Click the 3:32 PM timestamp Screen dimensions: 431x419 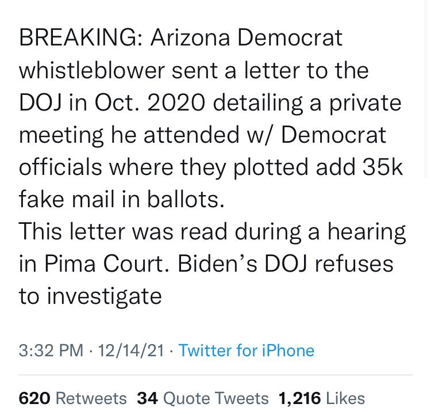tap(51, 351)
